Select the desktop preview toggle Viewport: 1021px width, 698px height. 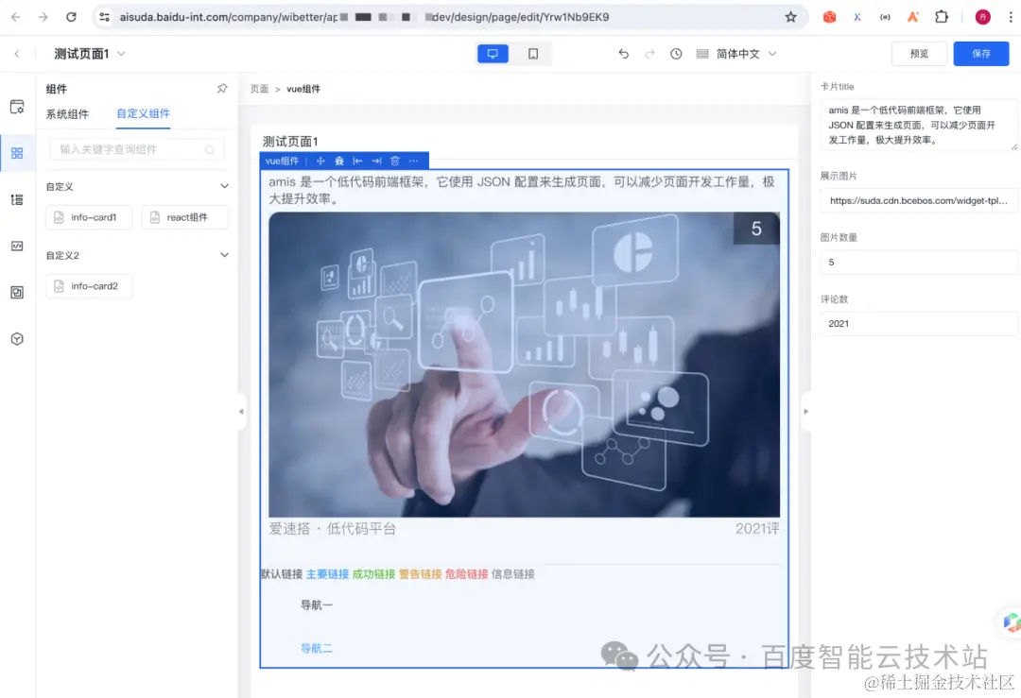click(x=493, y=53)
